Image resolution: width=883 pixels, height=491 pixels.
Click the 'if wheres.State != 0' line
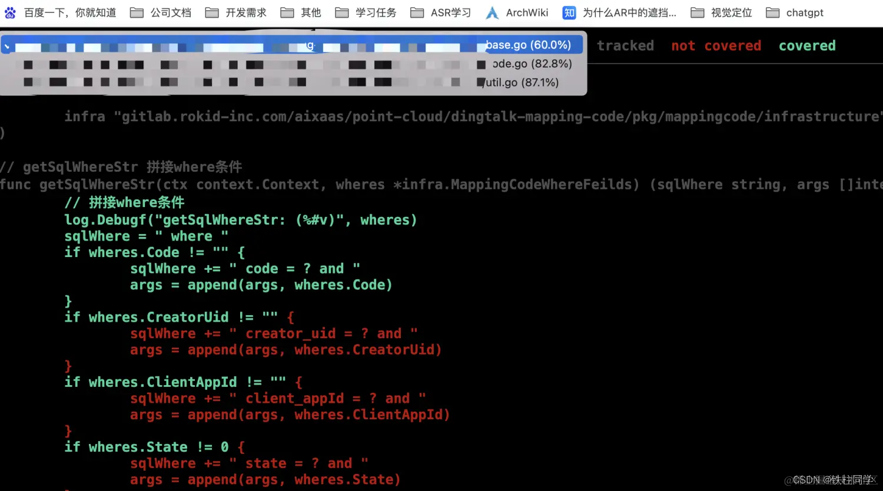tap(154, 447)
